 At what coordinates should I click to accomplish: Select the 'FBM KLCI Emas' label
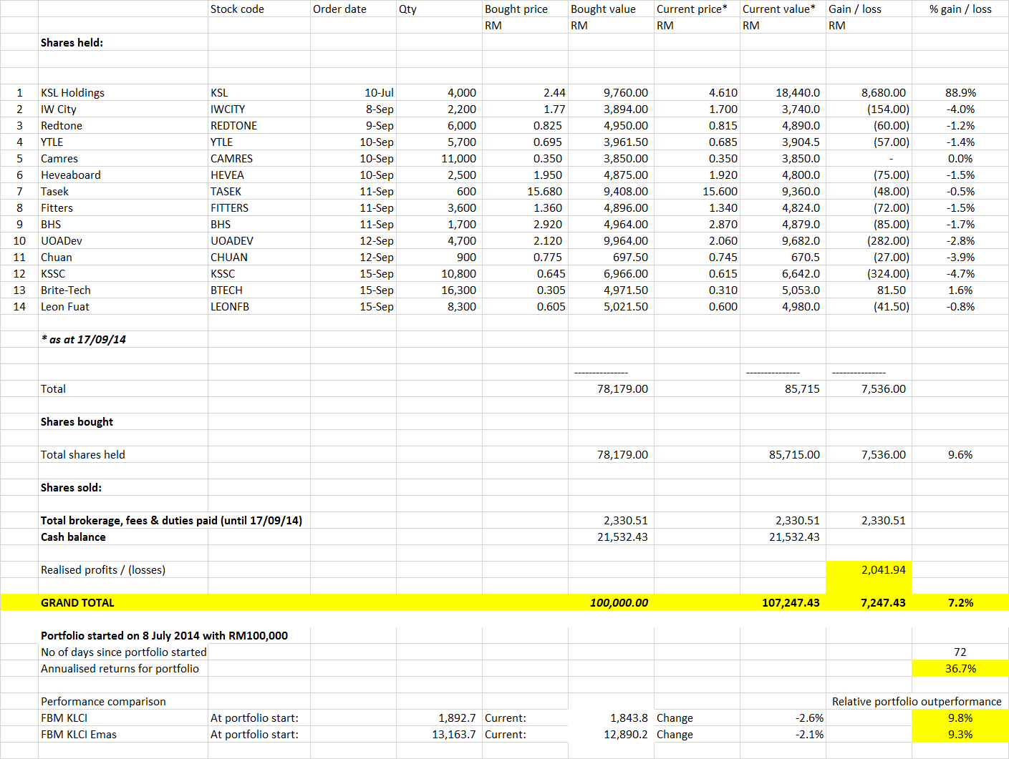[x=79, y=735]
